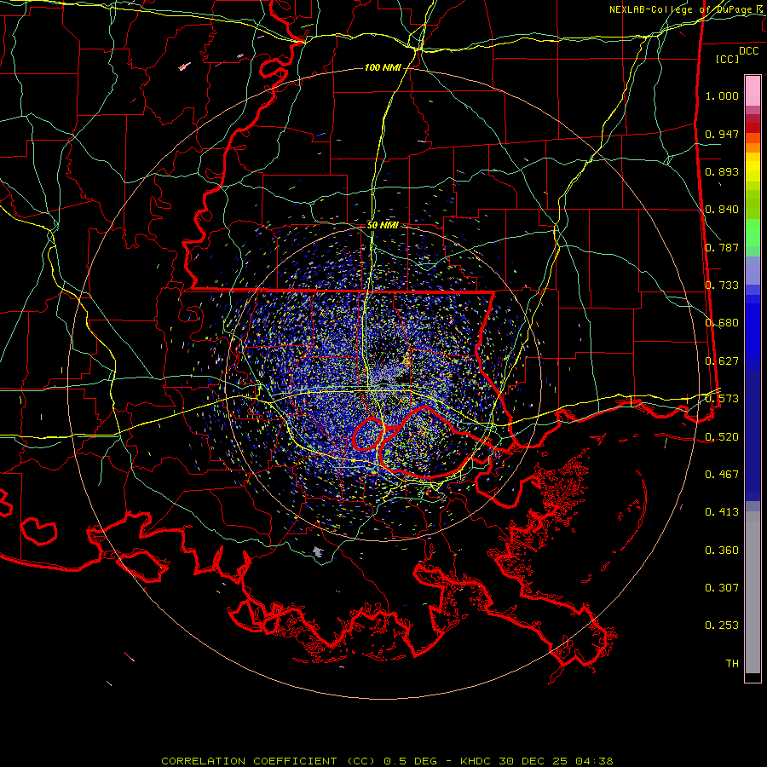Pick the lavender band near 0.733
This screenshot has height=767, width=767.
(753, 272)
